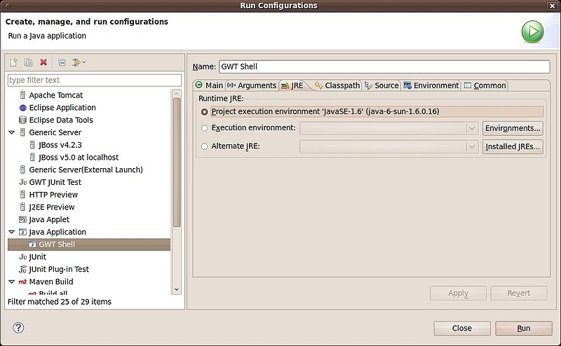Click the tree scrollbar up arrow
561x346 pixels.
(177, 94)
